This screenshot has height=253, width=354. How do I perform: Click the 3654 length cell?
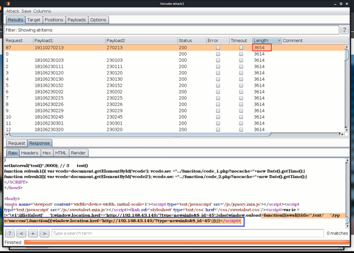point(262,48)
